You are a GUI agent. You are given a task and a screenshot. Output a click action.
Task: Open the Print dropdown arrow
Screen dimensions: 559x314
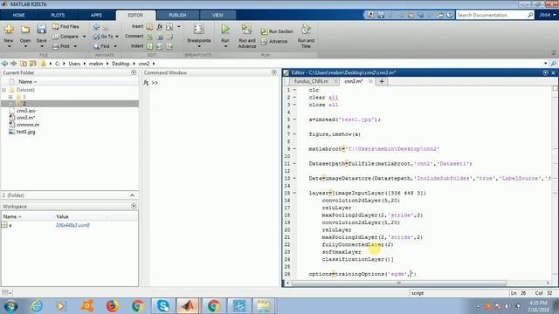75,46
